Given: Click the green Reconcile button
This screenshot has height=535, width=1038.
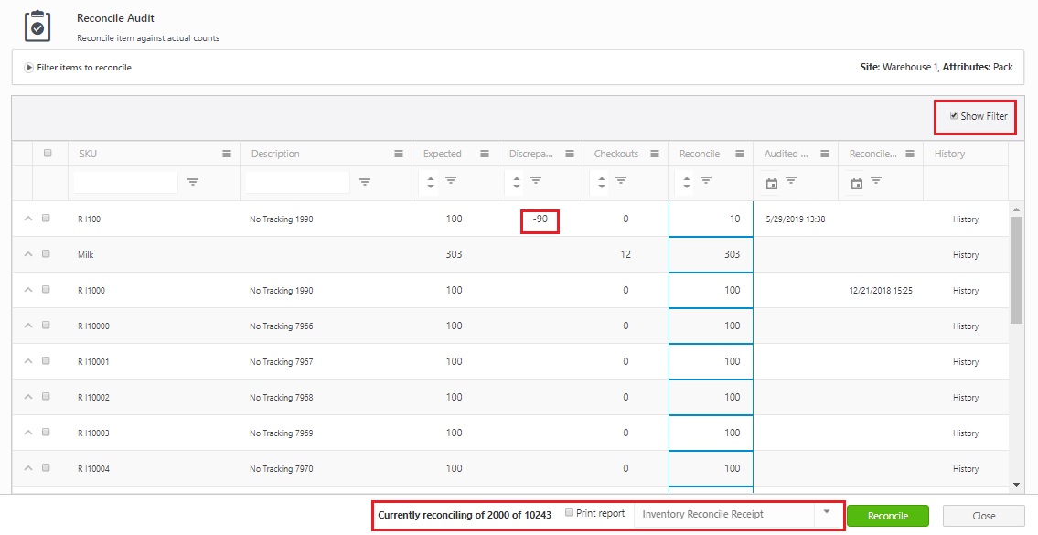Looking at the screenshot, I should click(x=888, y=516).
